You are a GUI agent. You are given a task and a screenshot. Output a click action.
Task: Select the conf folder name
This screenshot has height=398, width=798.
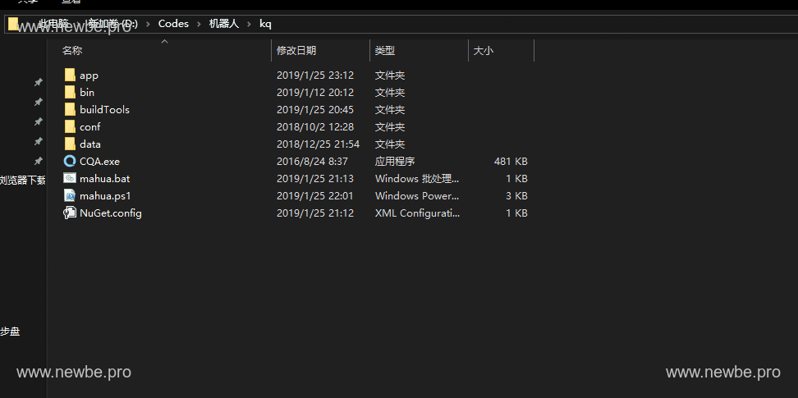coord(90,126)
